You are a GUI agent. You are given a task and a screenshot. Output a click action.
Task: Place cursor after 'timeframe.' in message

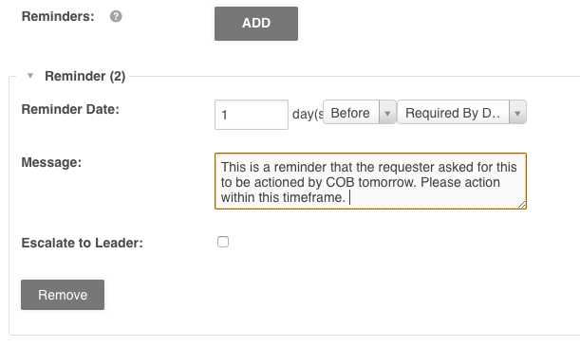pos(347,197)
